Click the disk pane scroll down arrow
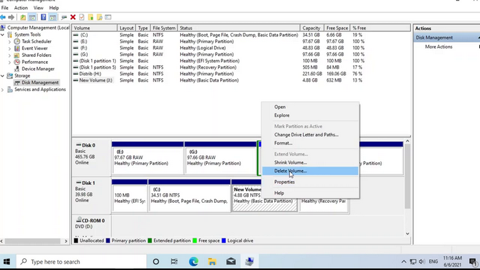The width and height of the screenshot is (480, 270). click(407, 234)
